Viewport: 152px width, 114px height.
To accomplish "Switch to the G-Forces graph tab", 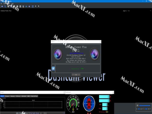I will click(18, 96).
